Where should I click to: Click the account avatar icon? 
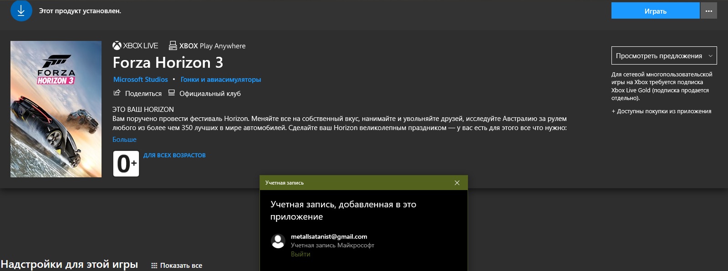click(278, 241)
